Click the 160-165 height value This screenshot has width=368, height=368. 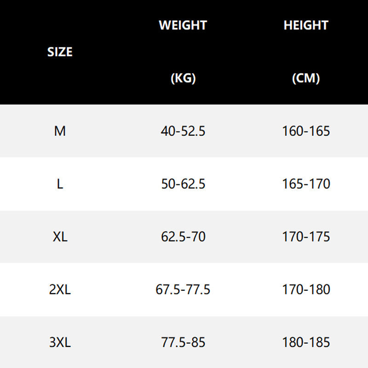point(306,131)
